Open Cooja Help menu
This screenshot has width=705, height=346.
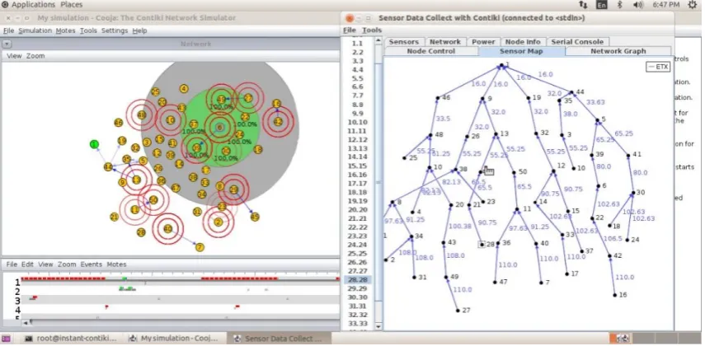pos(140,30)
